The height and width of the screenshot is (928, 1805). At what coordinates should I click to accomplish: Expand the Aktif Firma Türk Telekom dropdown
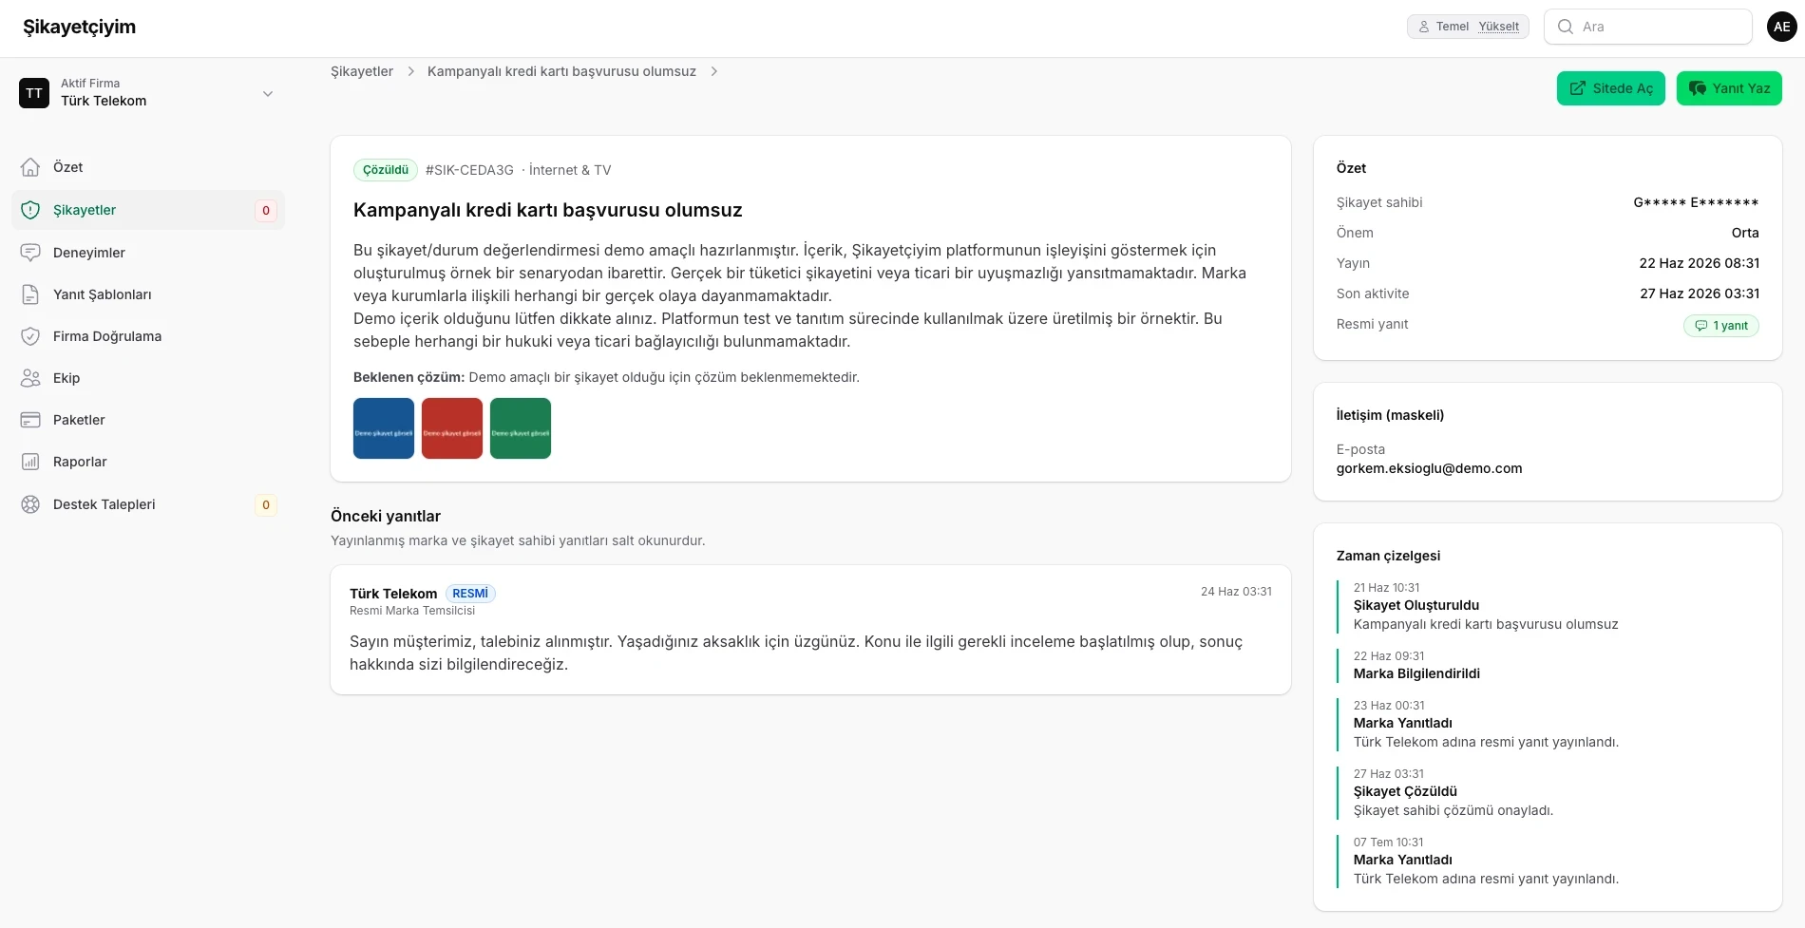pos(148,93)
